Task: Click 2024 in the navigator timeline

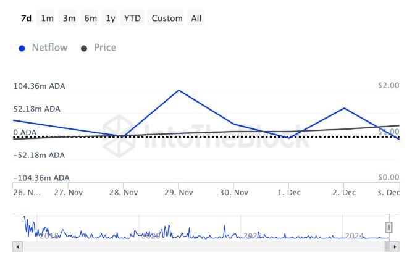Action: [355, 235]
